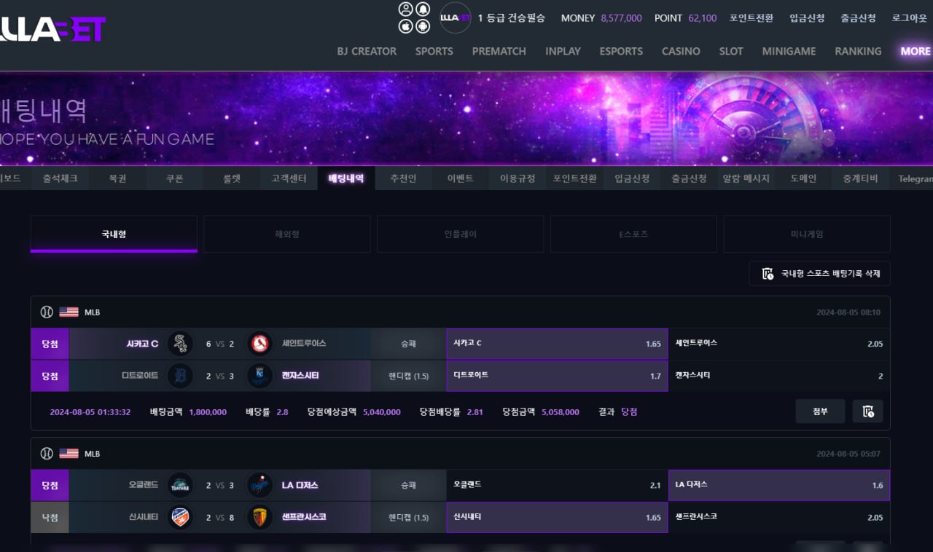Viewport: 933px width, 552px height.
Task: Click the Android app download icon
Action: pos(423,26)
